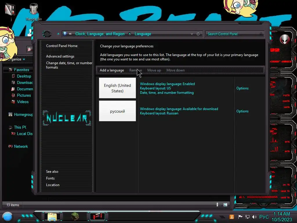Open Clock, Language, and Region breadcrumb

tap(100, 34)
